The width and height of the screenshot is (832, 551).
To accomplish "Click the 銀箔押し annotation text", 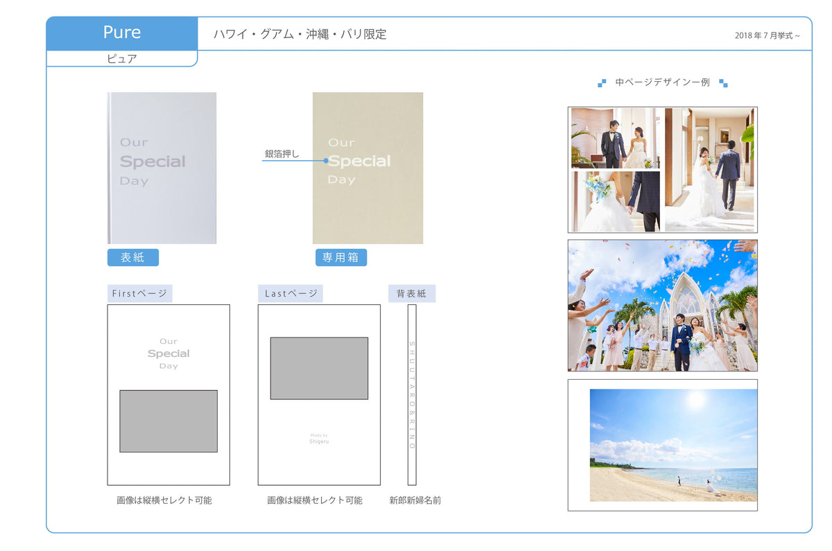I will 281,154.
